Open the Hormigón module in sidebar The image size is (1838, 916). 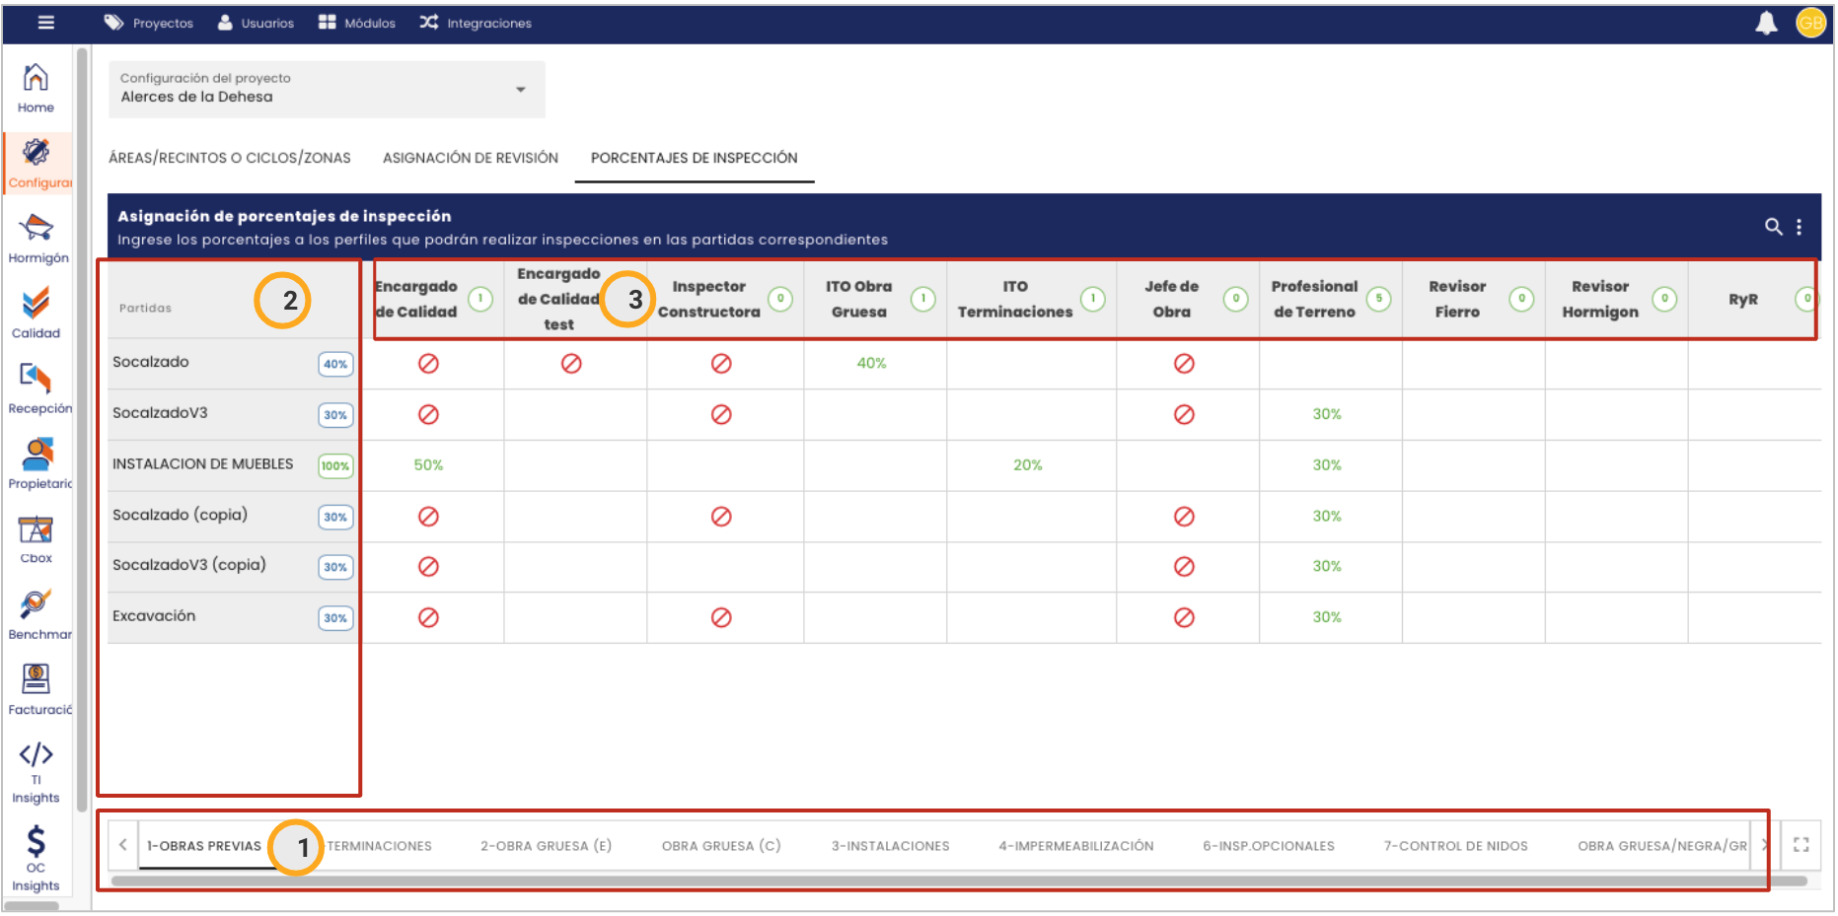coord(37,239)
